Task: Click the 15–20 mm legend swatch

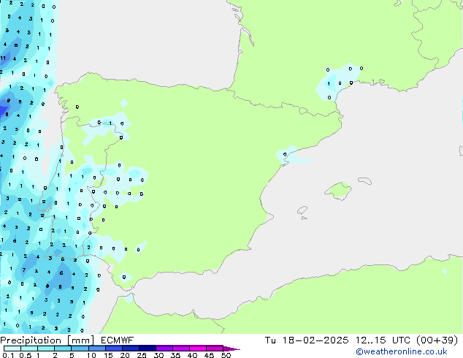Action: point(113,349)
